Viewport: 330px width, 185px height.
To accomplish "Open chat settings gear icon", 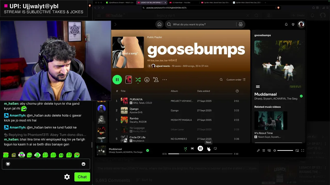I will point(67,177).
